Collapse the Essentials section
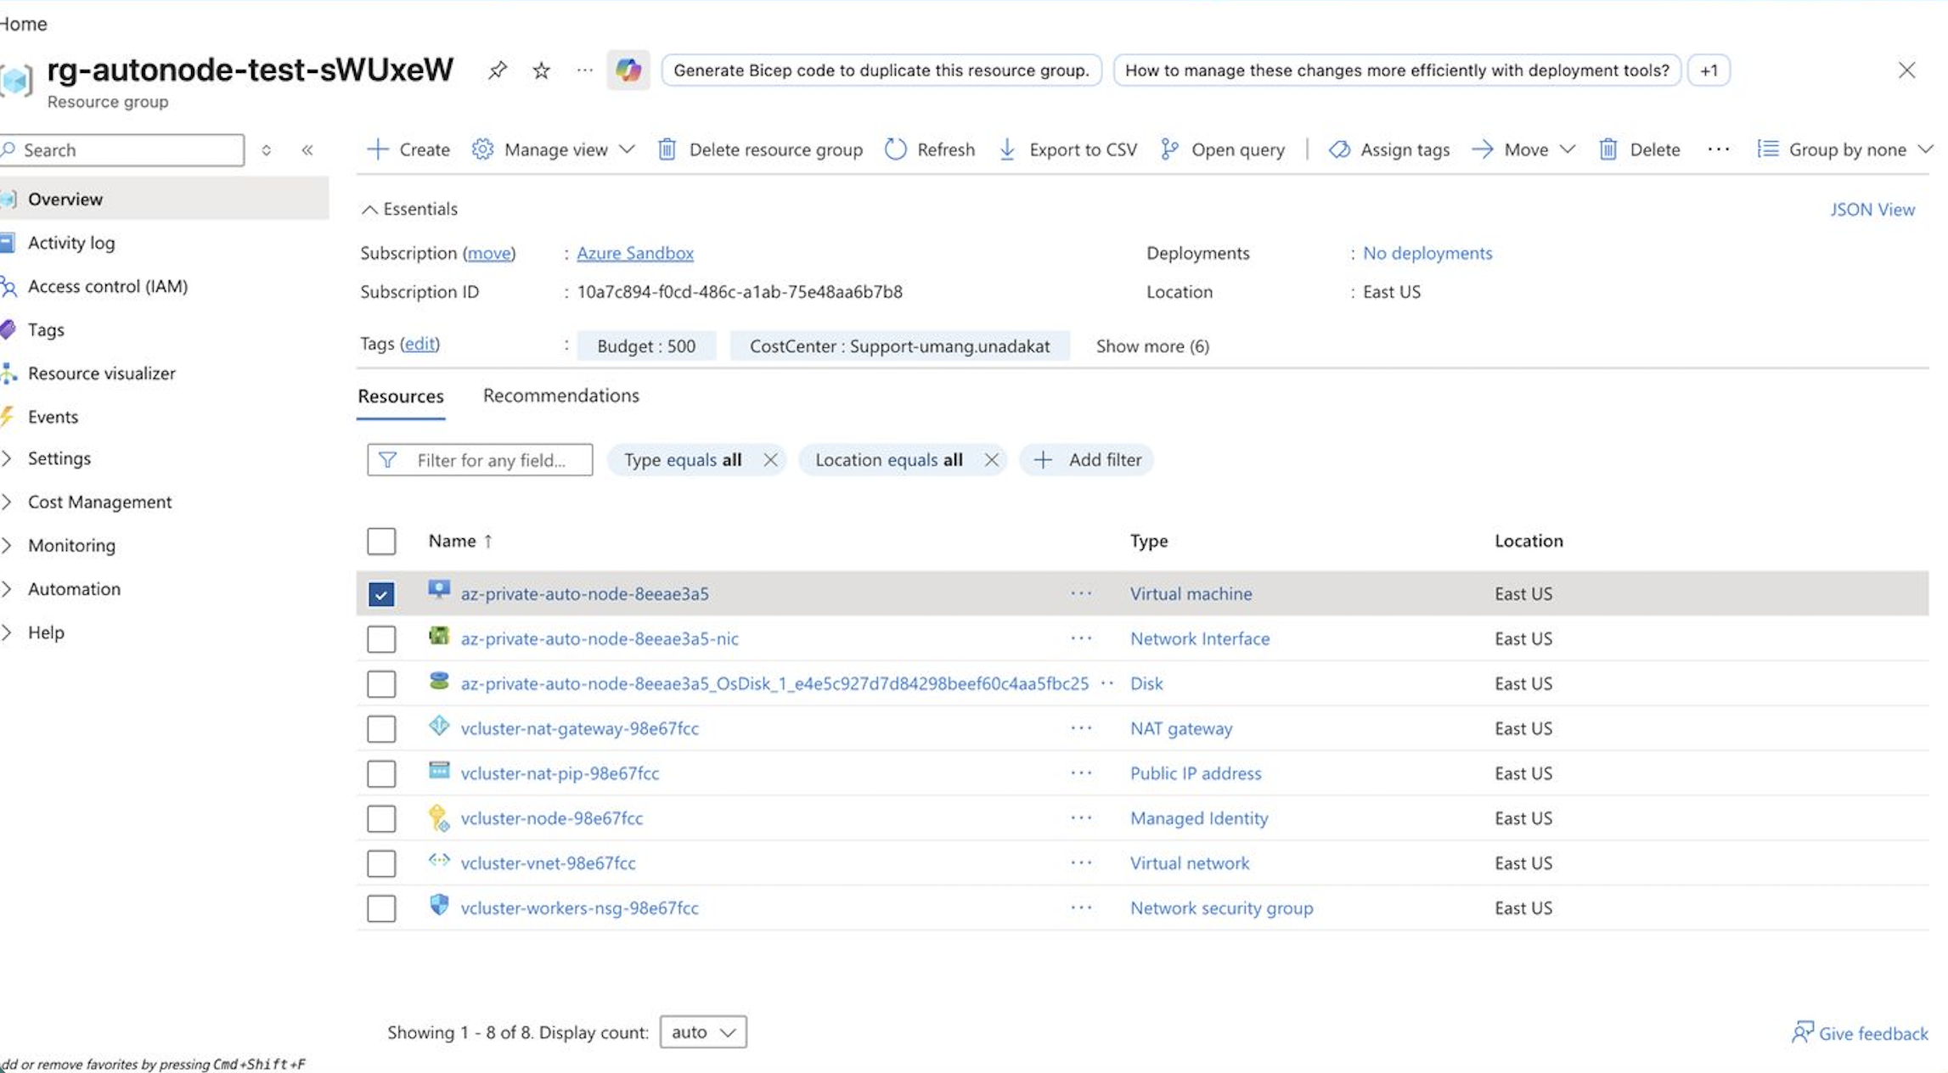 pyautogui.click(x=410, y=209)
